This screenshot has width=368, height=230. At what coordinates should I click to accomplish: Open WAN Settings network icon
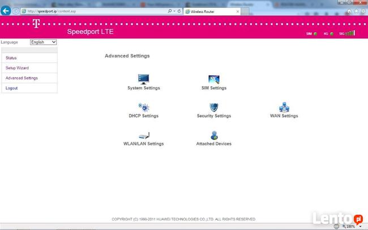pos(284,107)
